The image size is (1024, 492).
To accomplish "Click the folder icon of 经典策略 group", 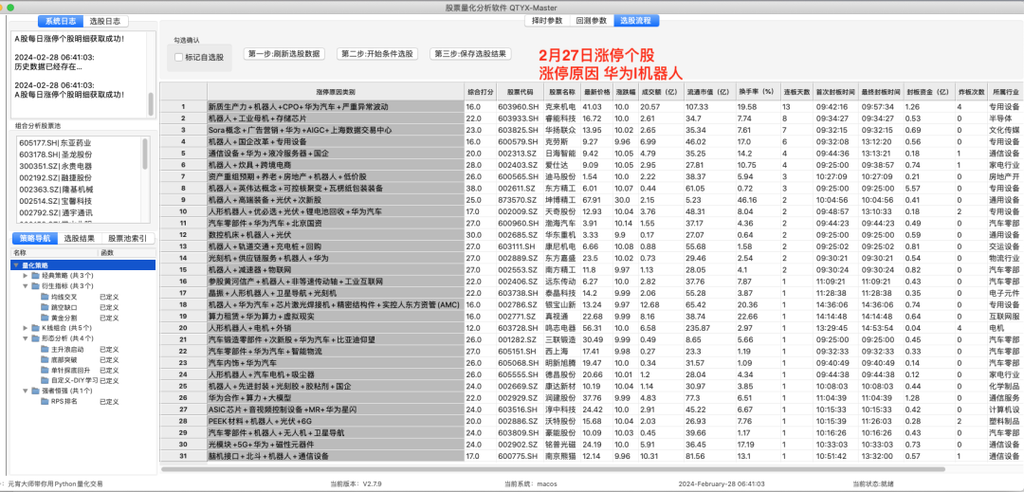I will (x=35, y=275).
